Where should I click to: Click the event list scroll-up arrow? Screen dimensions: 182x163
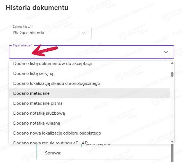tap(172, 63)
